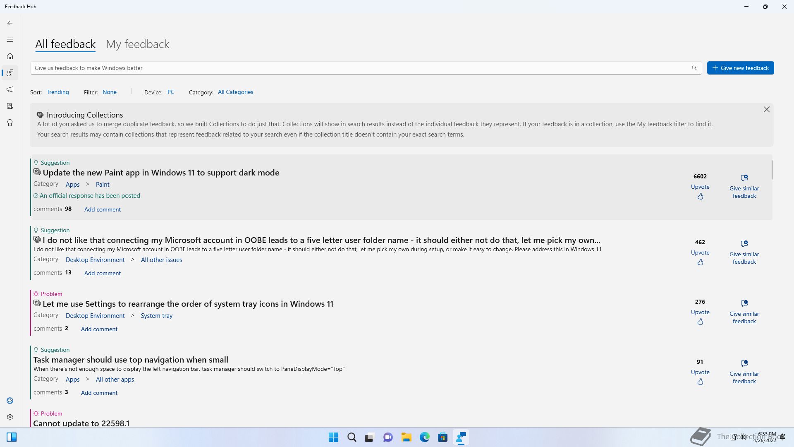Viewport: 794px width, 447px height.
Task: Open the All other issues link
Action: 161,260
